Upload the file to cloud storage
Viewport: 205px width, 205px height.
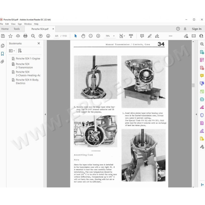click(x=18, y=36)
